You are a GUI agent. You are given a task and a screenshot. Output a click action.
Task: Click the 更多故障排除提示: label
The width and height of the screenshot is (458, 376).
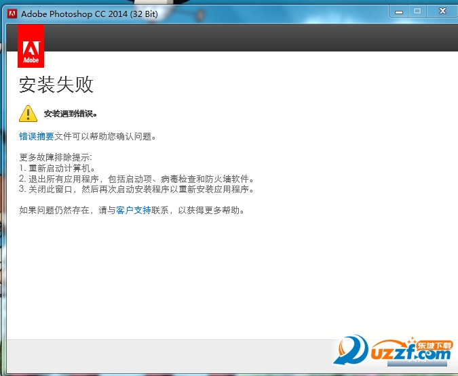56,158
